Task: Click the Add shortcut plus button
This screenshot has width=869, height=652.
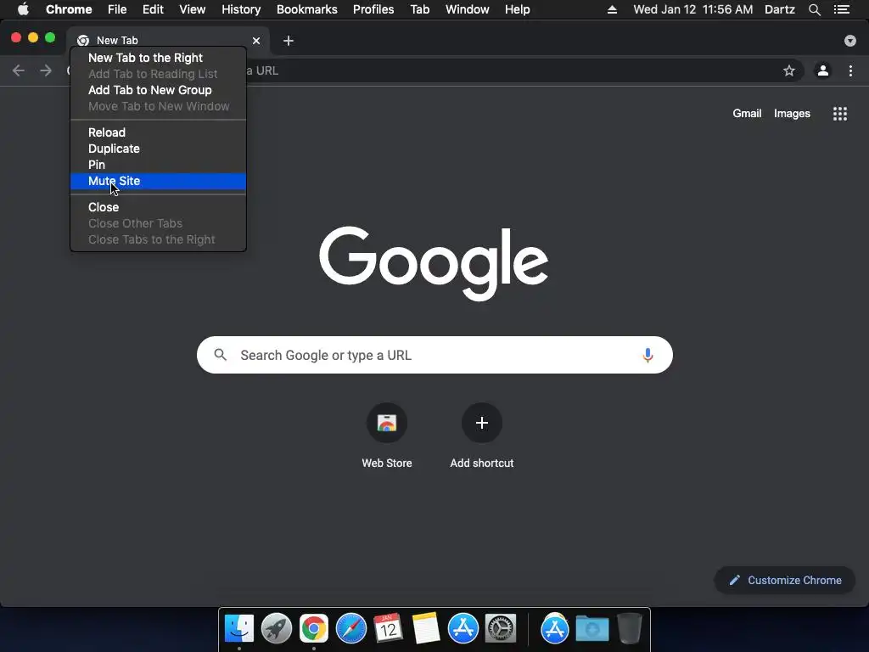Action: [x=482, y=423]
